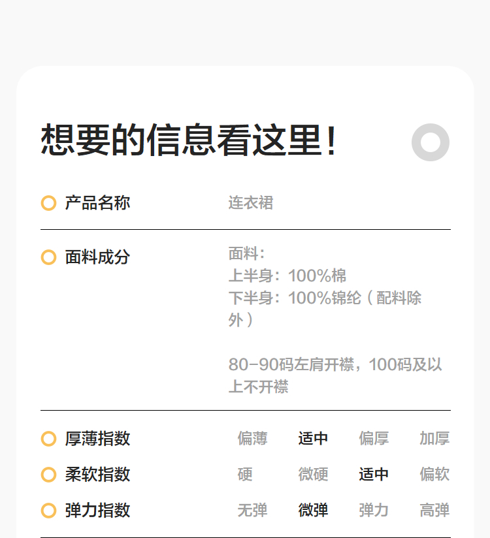The height and width of the screenshot is (538, 490).
Task: Choose 偏软 softness option
Action: [x=434, y=475]
